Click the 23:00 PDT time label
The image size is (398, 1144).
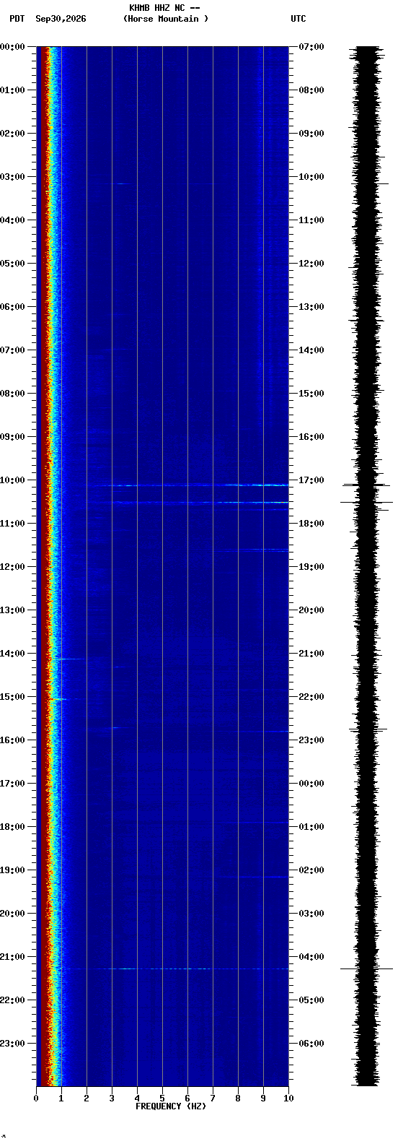[12, 1044]
